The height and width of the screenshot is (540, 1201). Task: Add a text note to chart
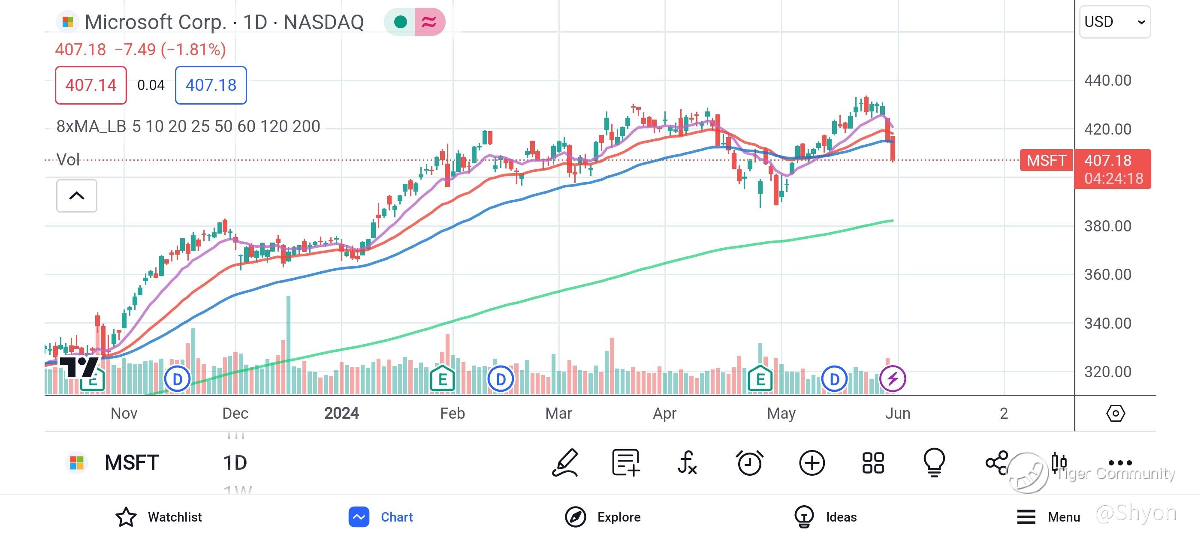tap(625, 463)
